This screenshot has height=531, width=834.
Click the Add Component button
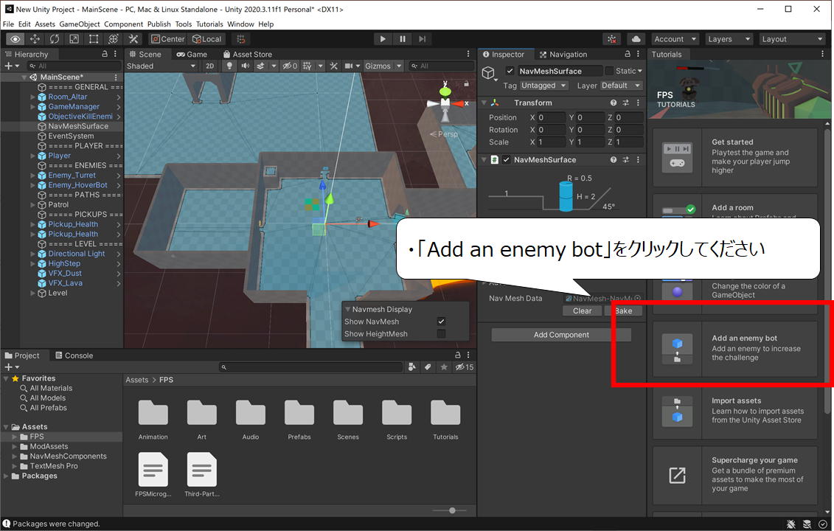[x=561, y=335]
